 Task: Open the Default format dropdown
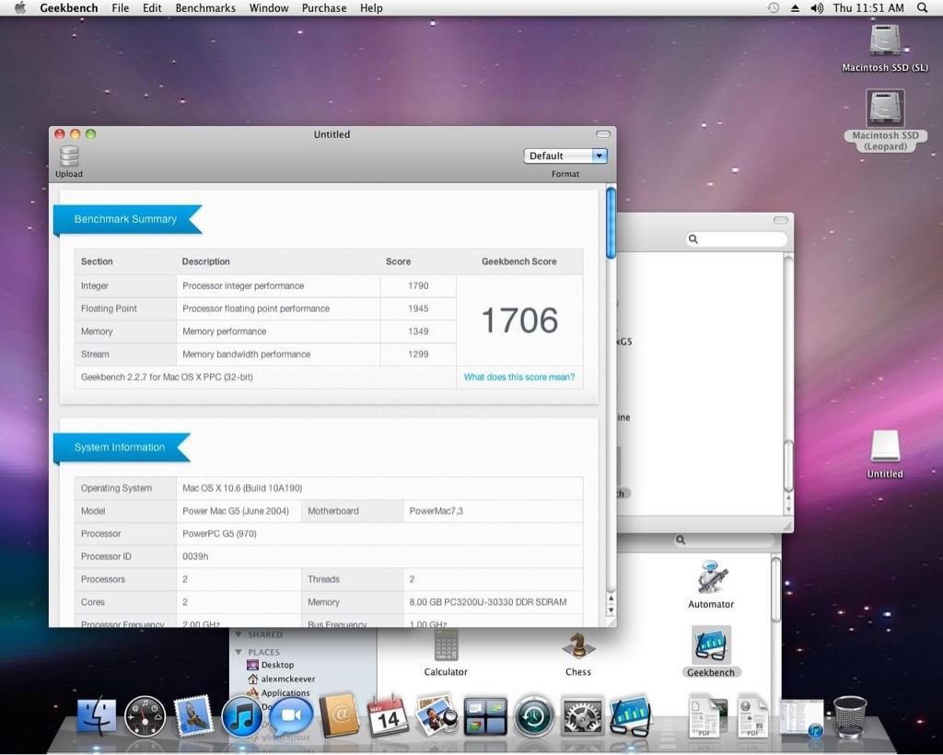coord(565,156)
